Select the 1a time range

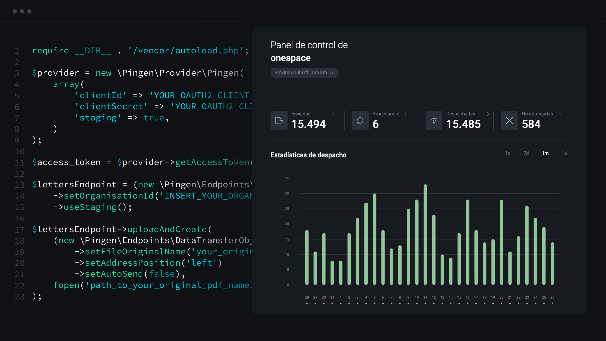(565, 153)
